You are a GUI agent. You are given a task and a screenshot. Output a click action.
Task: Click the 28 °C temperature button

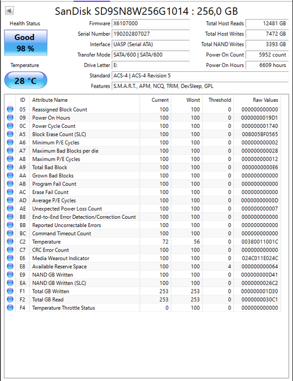click(x=26, y=81)
